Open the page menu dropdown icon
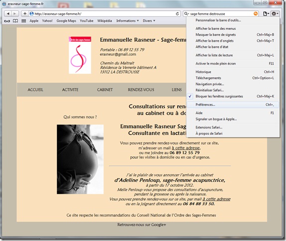Image resolution: width=286 pixels, height=241 pixels. point(266,13)
